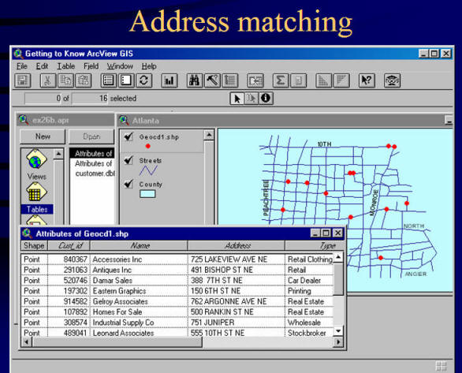Click the Select None toolbar icon
Screen dimensions: 462x373
[126, 80]
